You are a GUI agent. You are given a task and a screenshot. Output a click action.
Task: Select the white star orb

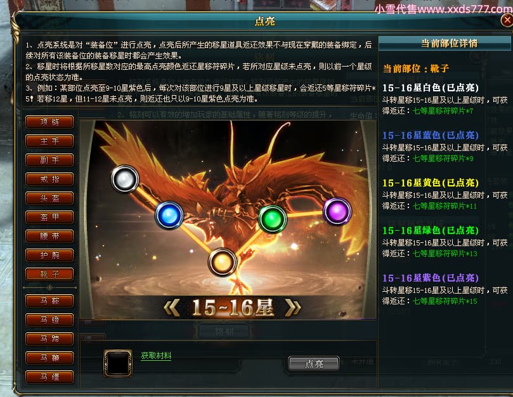[x=125, y=179]
